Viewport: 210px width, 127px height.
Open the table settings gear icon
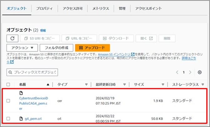click(199, 72)
